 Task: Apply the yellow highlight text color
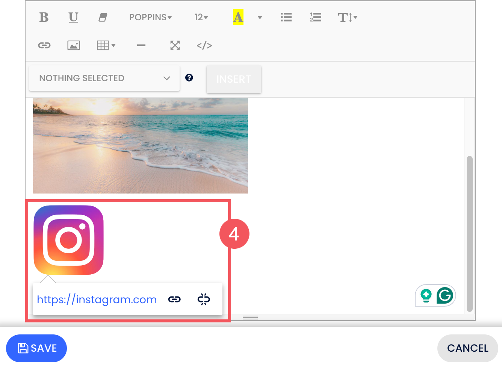238,17
